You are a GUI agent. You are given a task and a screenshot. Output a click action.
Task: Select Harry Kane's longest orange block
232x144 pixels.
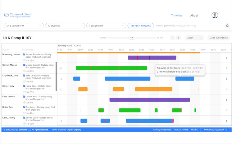pyautogui.click(x=154, y=89)
